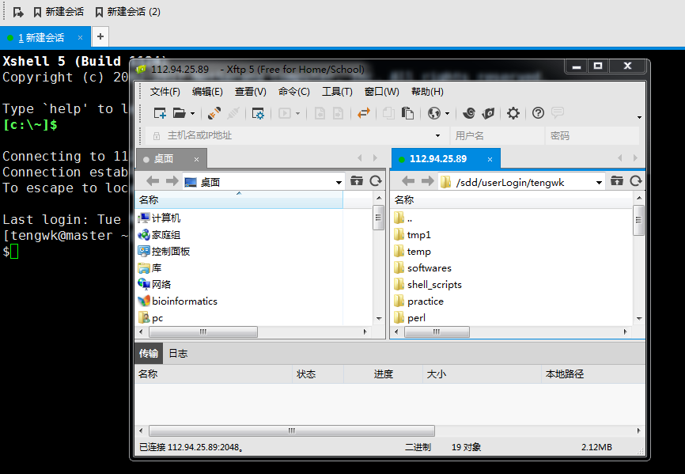Click the transfer panel horizontal scrollbar thumb
This screenshot has height=474, width=685.
coord(292,430)
